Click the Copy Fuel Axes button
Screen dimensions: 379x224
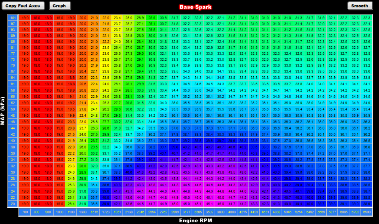pos(23,6)
